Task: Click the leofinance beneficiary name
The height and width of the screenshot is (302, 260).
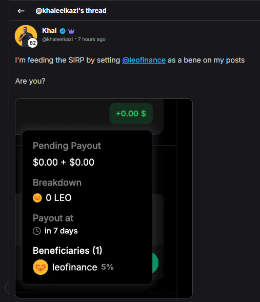Action: pyautogui.click(x=75, y=267)
